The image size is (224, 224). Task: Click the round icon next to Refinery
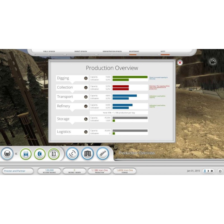(86, 106)
